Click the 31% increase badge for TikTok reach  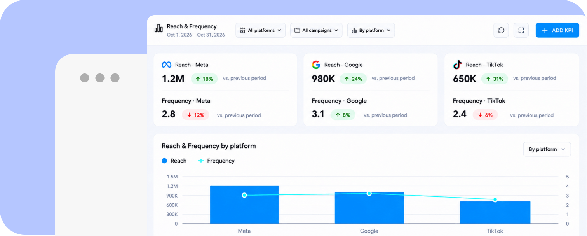point(495,79)
